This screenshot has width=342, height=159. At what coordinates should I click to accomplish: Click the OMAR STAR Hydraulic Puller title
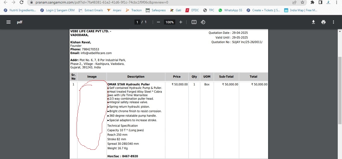(x=129, y=84)
